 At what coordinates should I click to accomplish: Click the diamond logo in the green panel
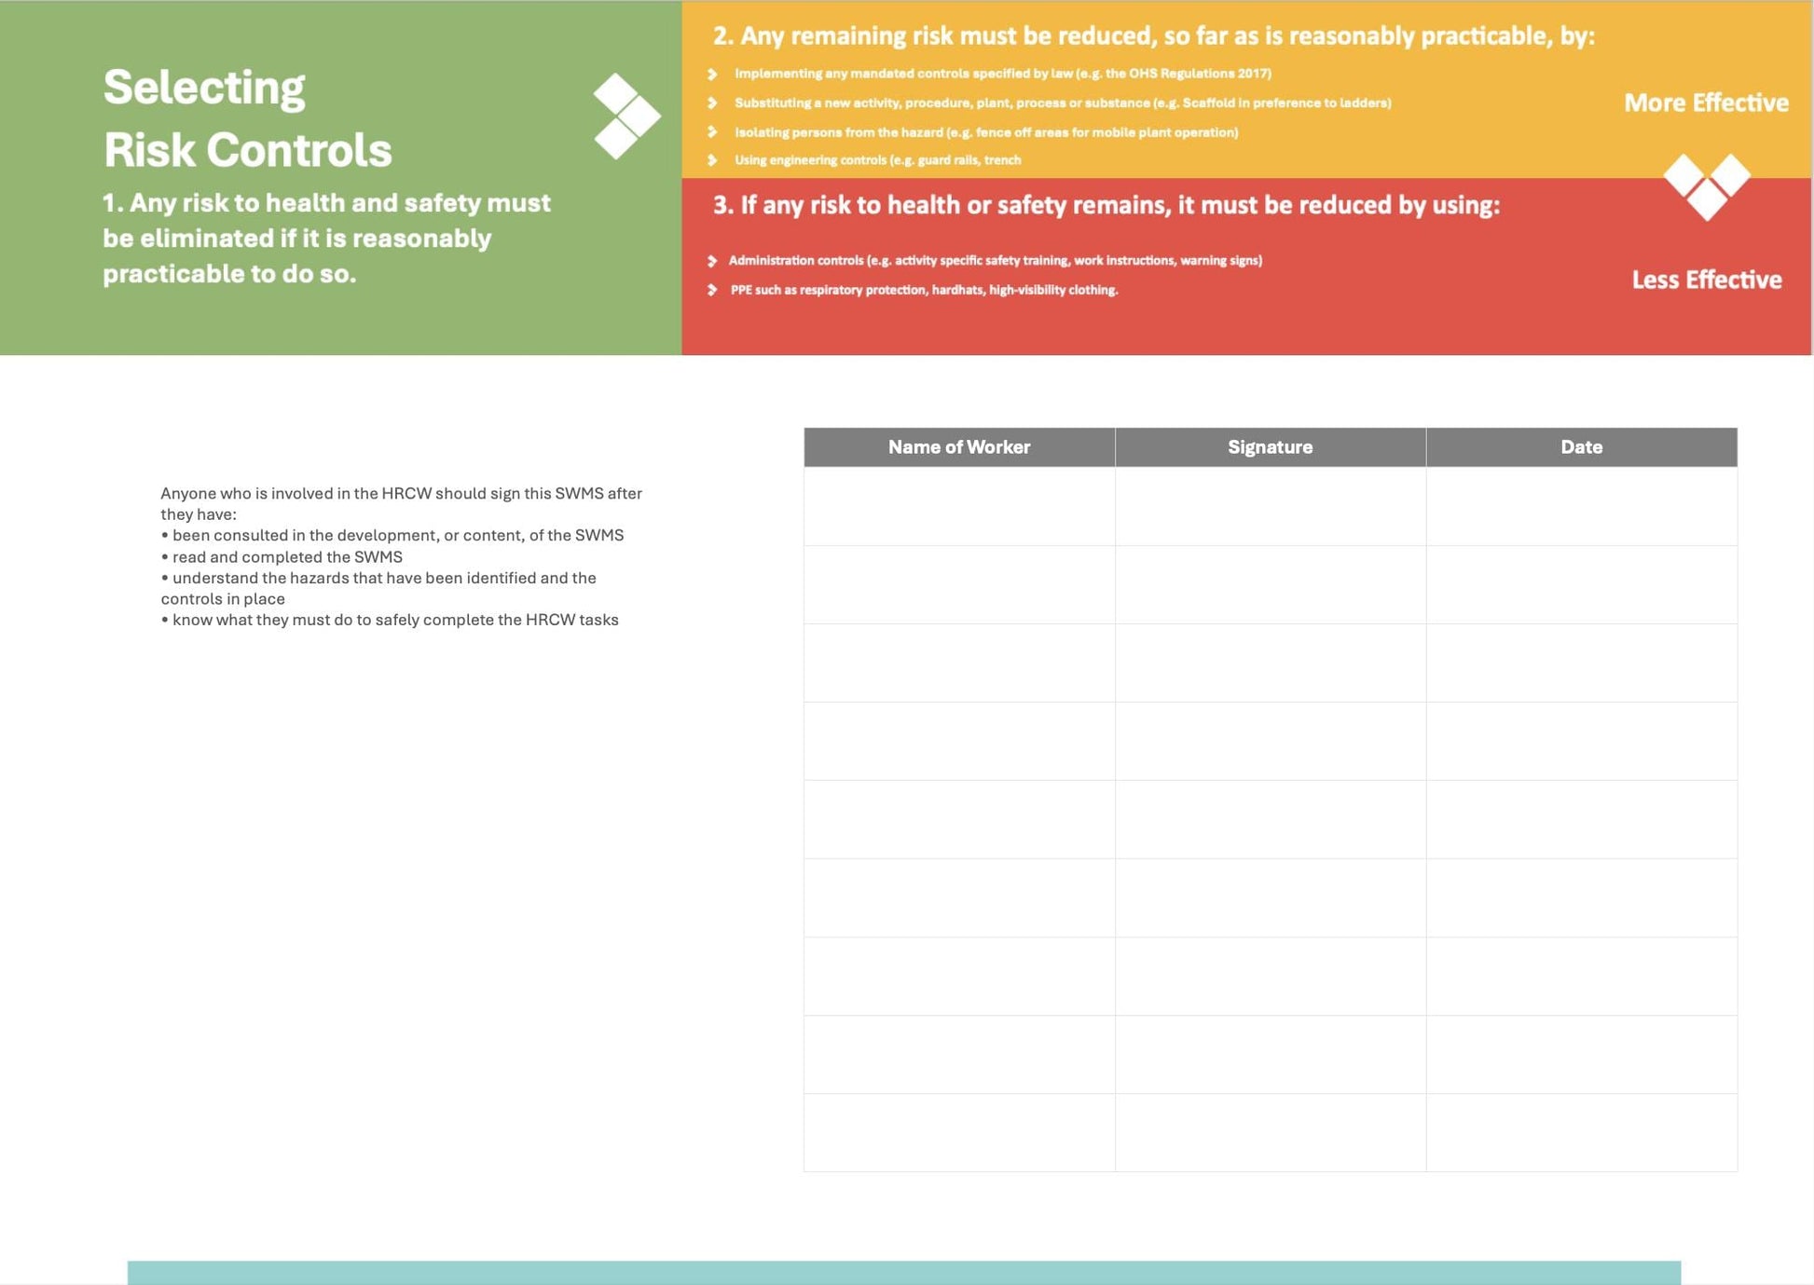[x=626, y=116]
